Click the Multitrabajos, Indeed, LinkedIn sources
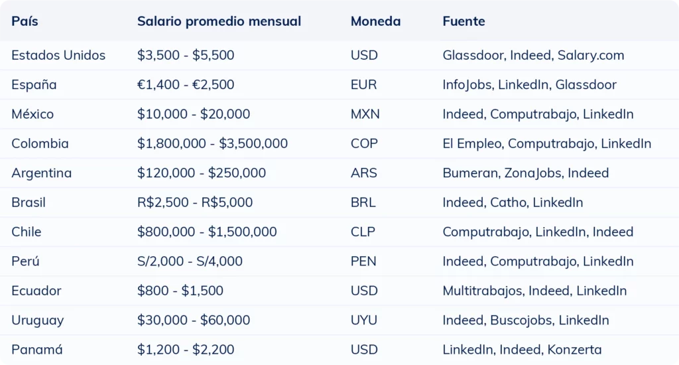 click(x=534, y=291)
